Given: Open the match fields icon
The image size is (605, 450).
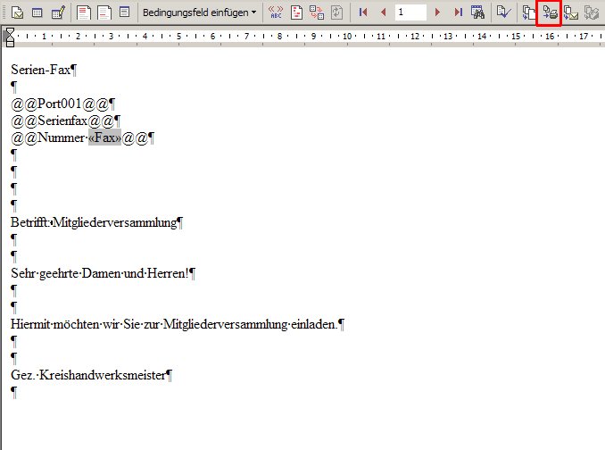Looking at the screenshot, I should pos(317,12).
